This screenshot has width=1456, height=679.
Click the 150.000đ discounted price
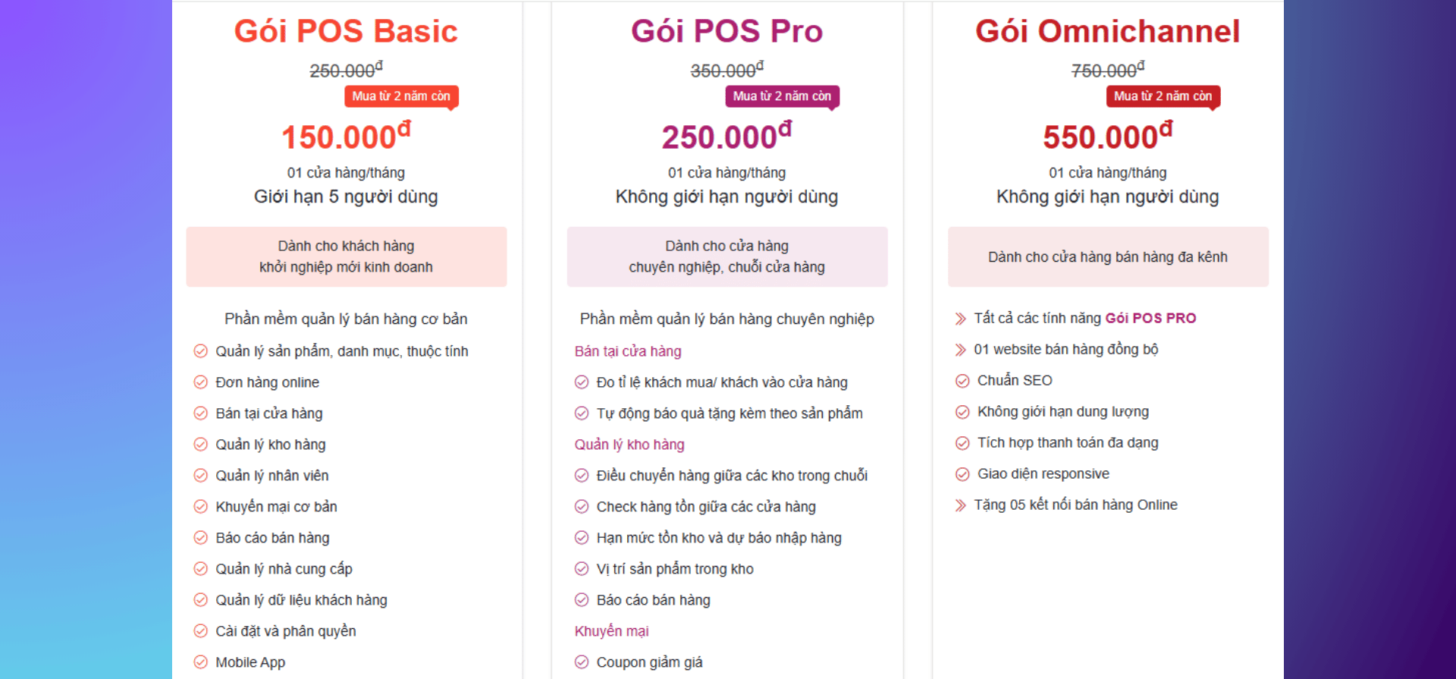tap(346, 137)
